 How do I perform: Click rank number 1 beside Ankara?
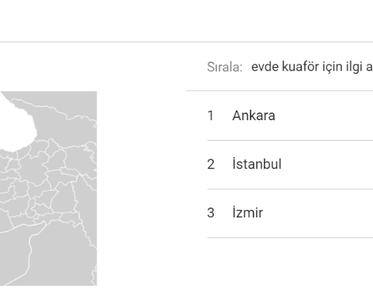click(210, 116)
